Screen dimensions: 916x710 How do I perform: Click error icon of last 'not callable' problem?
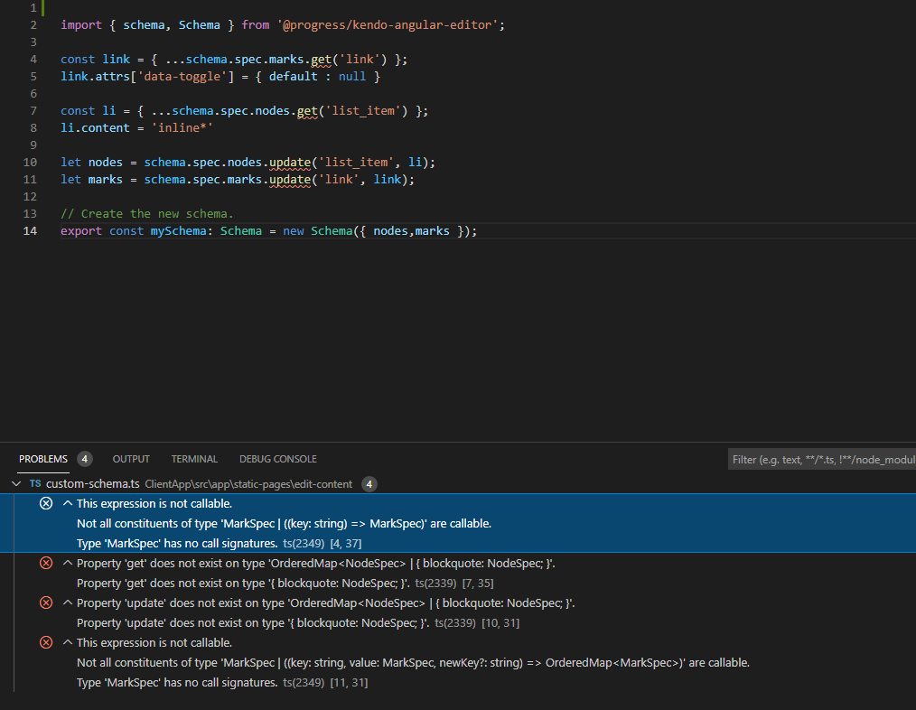(x=46, y=642)
